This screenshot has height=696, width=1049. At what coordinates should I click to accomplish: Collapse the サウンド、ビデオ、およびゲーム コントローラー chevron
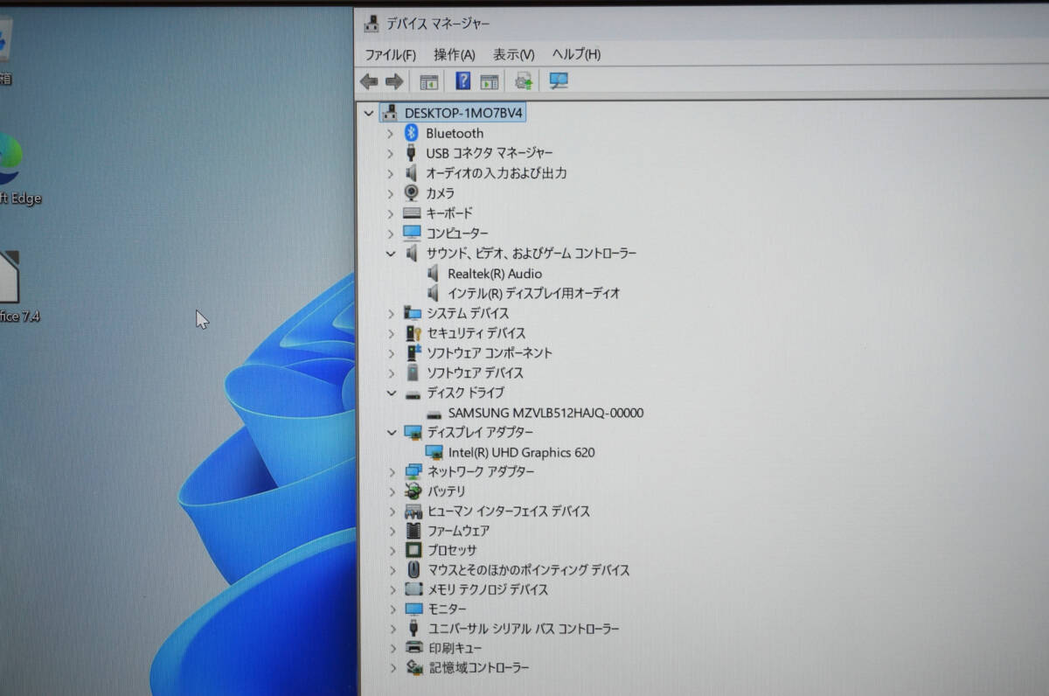(x=391, y=254)
